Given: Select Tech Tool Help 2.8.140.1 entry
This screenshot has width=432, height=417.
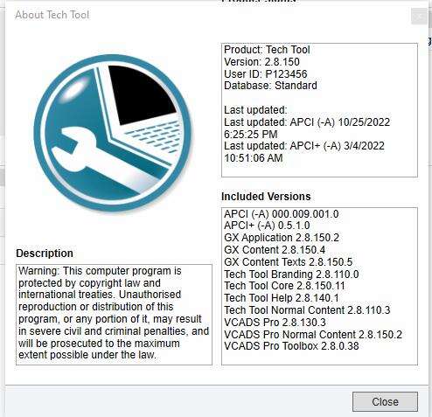Looking at the screenshot, I should pos(282,298).
